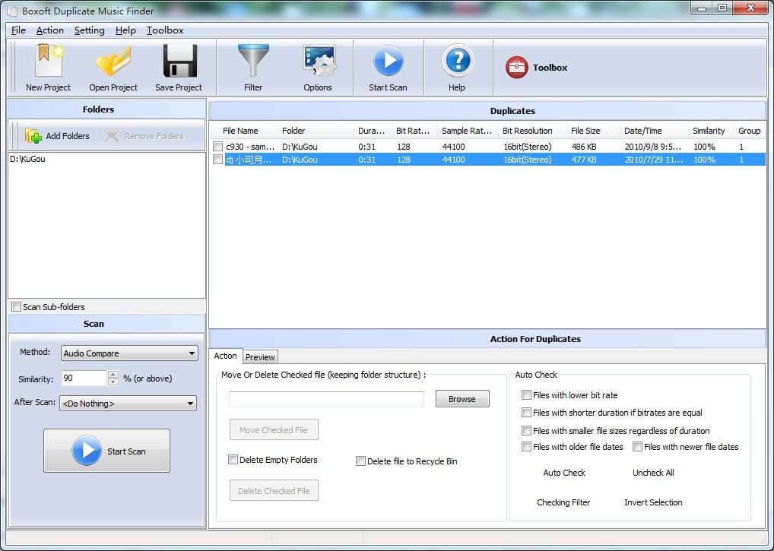Click the Delete Checked File button
Viewport: 774px width, 551px height.
274,491
